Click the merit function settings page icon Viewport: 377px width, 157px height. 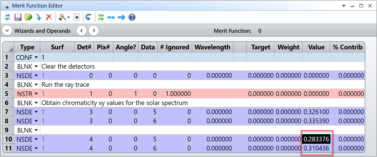[x=77, y=17]
